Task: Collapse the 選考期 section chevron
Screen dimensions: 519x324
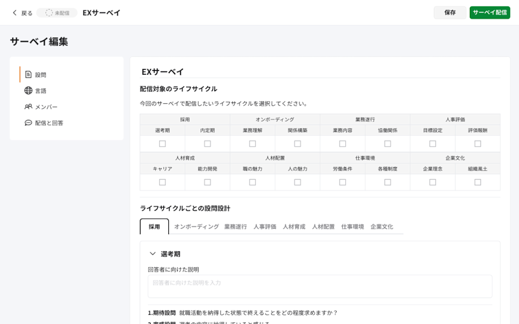Action: point(152,254)
